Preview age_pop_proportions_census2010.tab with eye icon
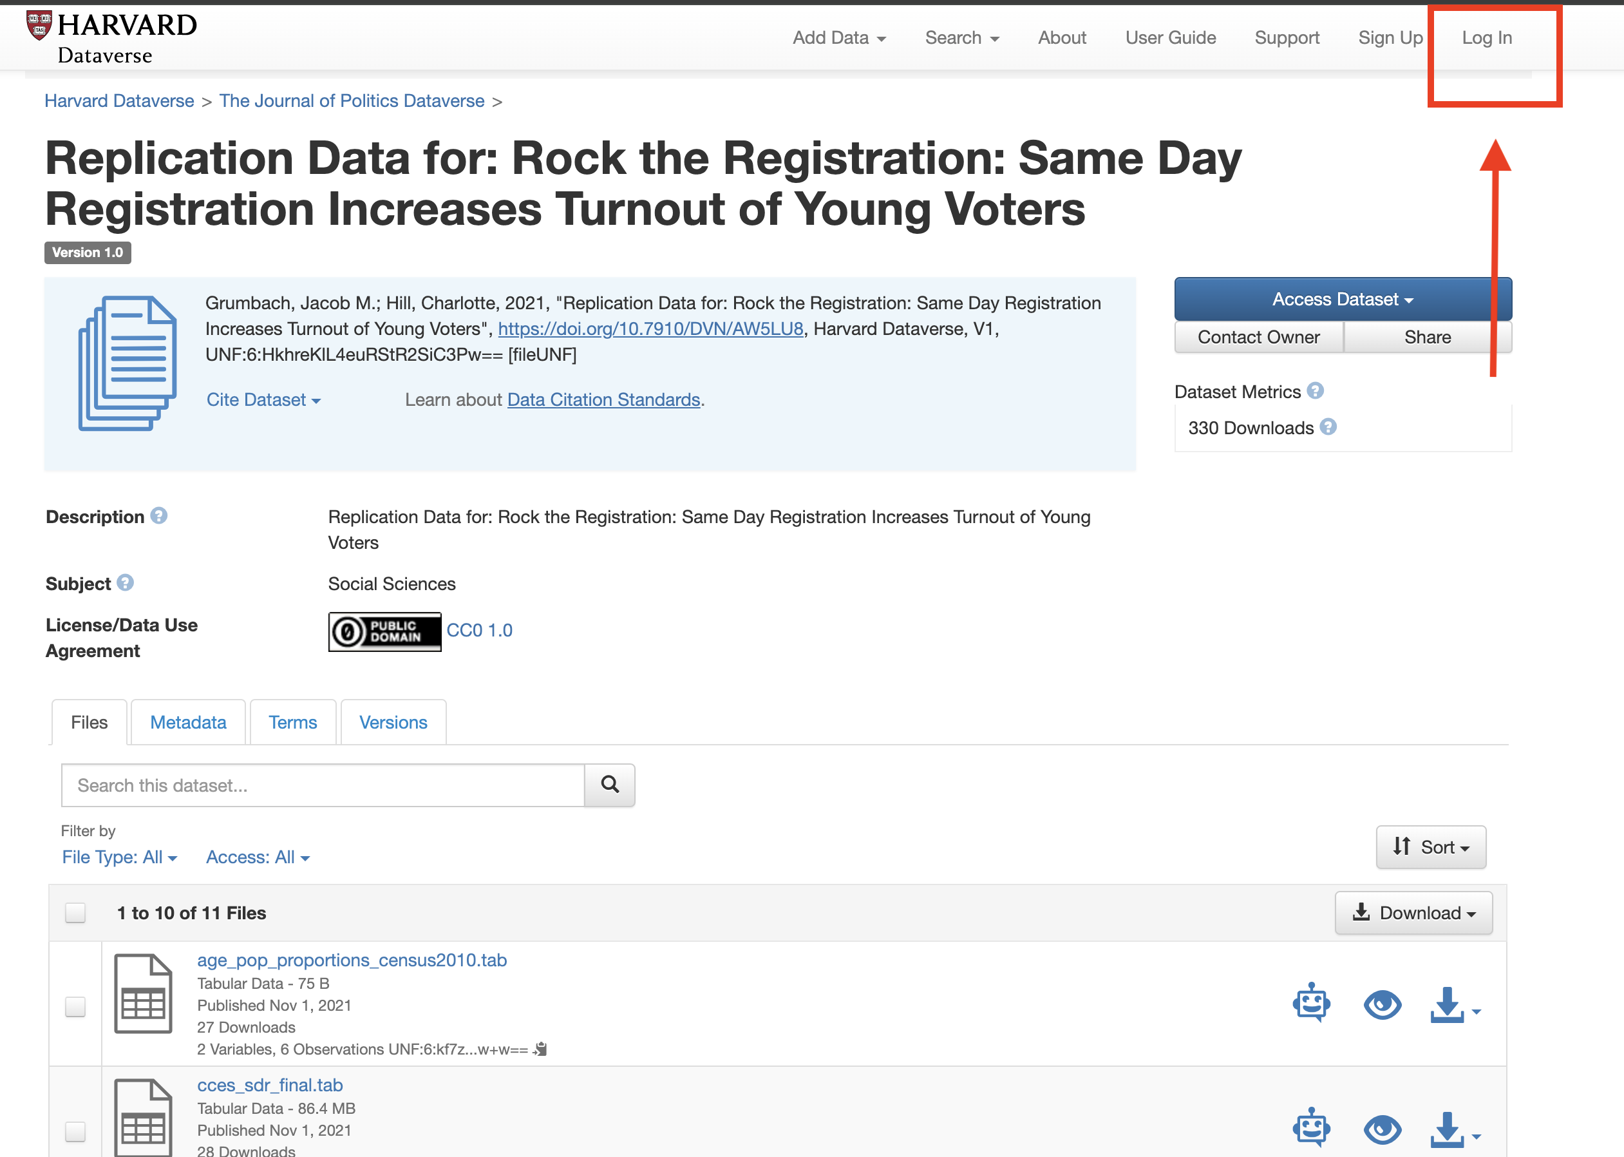Image resolution: width=1624 pixels, height=1157 pixels. tap(1382, 1004)
